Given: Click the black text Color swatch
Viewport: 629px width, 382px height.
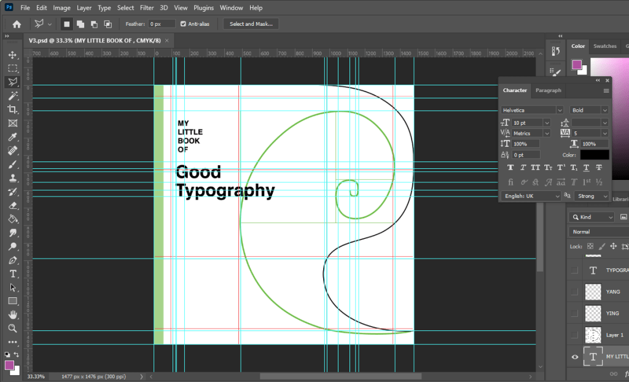Looking at the screenshot, I should click(x=595, y=155).
